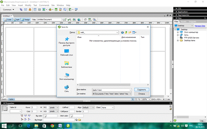Open Edge browser from the taskbar
Viewport: 207px width, 129px height.
pos(28,126)
